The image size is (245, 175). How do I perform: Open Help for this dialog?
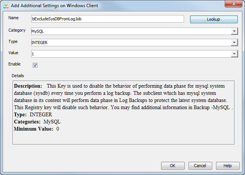coord(227,166)
